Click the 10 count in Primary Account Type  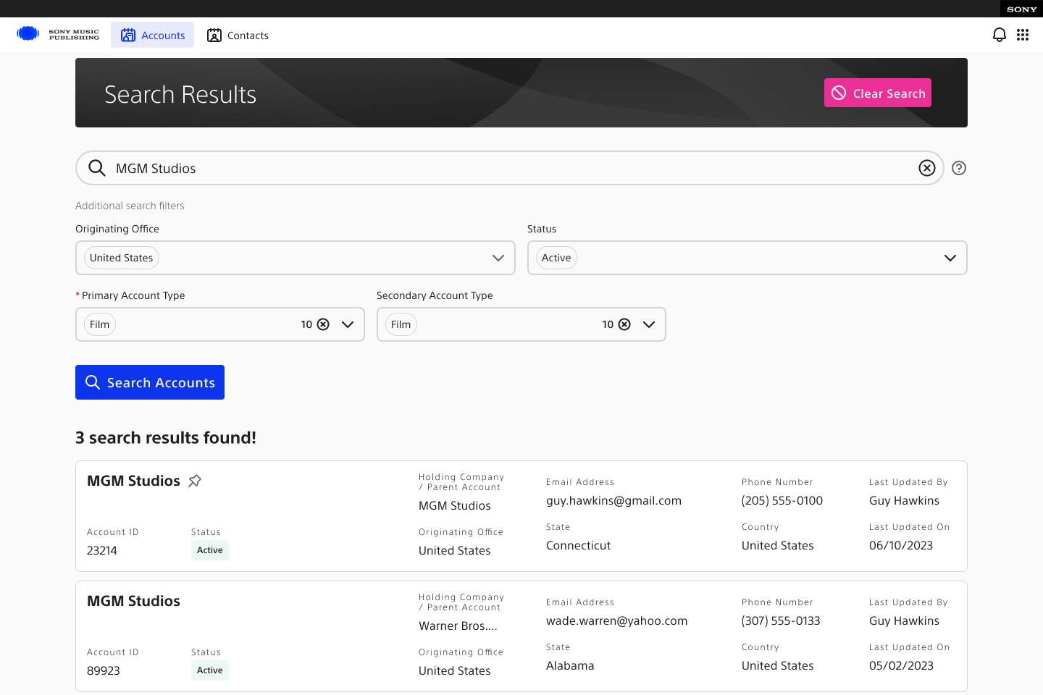tap(306, 324)
